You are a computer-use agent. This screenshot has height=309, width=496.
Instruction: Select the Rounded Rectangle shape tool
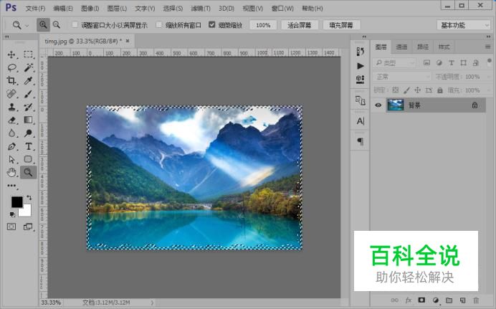(x=28, y=159)
